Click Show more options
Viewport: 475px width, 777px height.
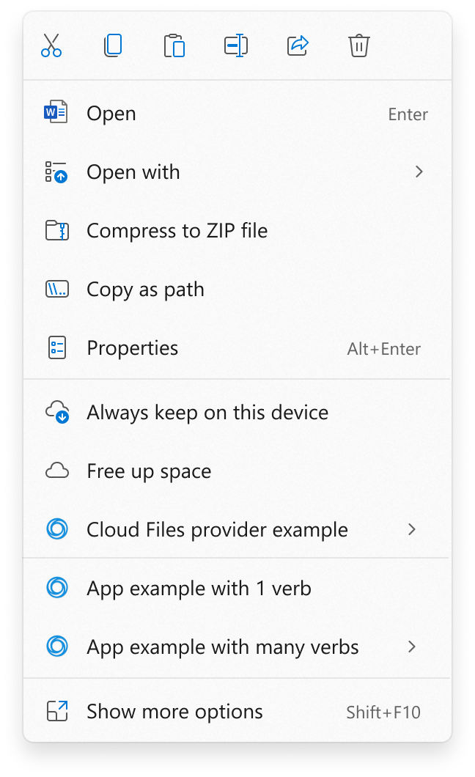[x=174, y=711]
